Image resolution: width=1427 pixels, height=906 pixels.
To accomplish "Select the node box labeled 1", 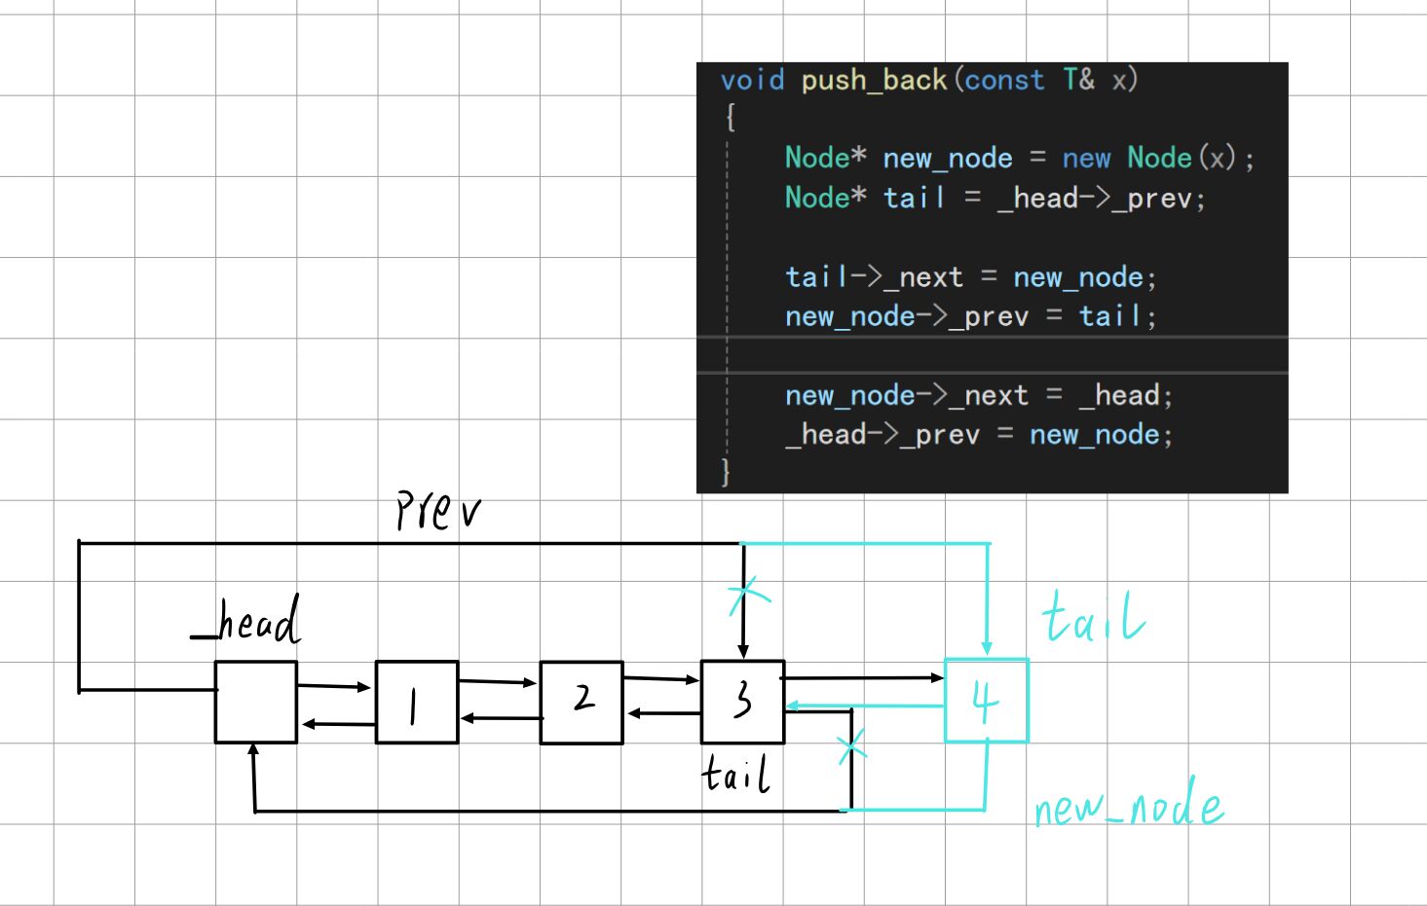I will coord(417,702).
